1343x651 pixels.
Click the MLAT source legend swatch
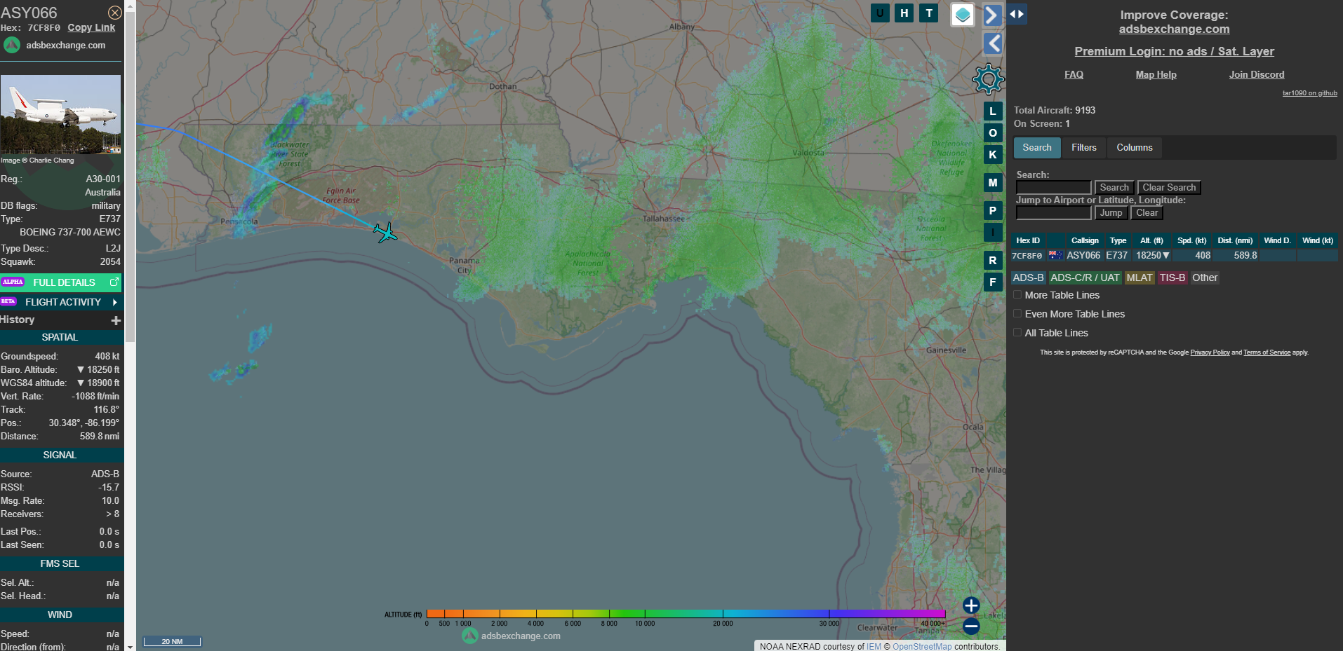click(x=1140, y=278)
